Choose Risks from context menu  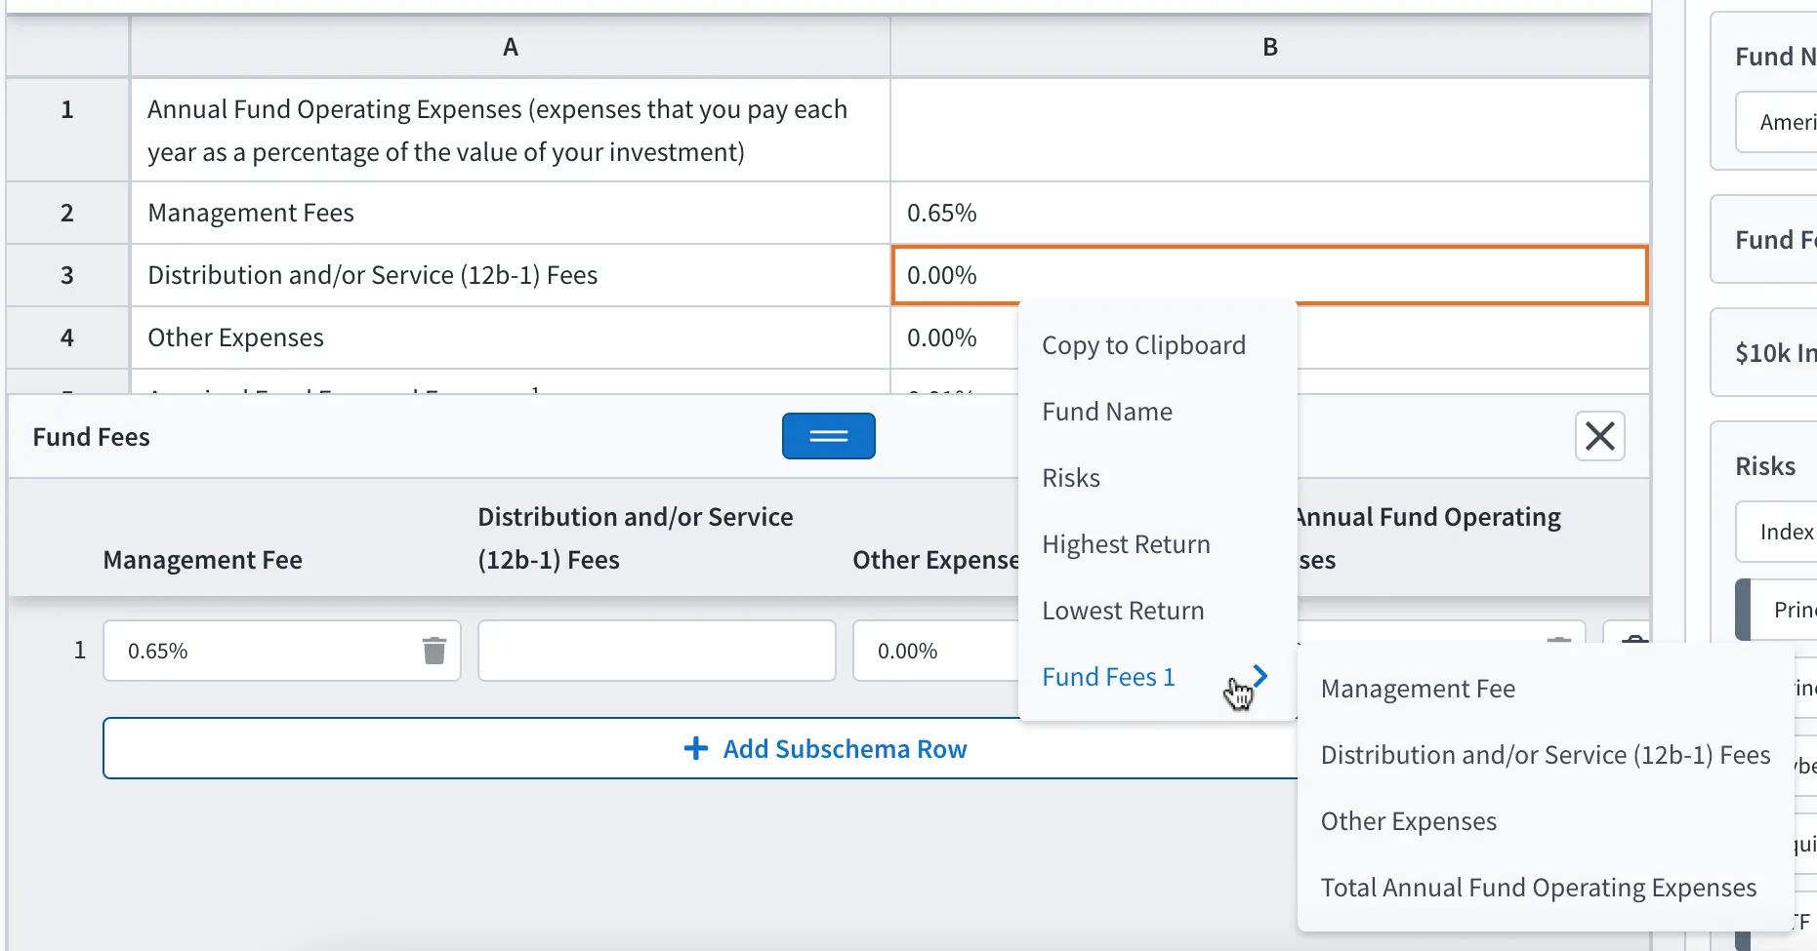point(1070,478)
